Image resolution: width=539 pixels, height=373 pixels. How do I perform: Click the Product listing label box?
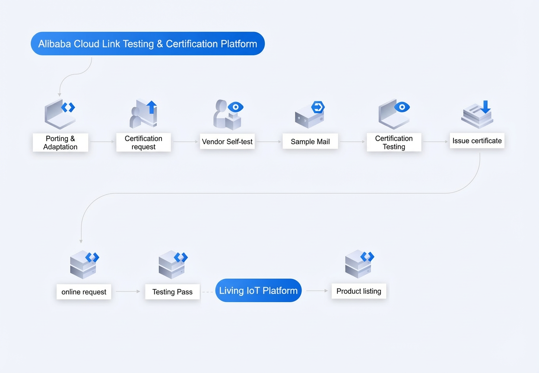359,291
